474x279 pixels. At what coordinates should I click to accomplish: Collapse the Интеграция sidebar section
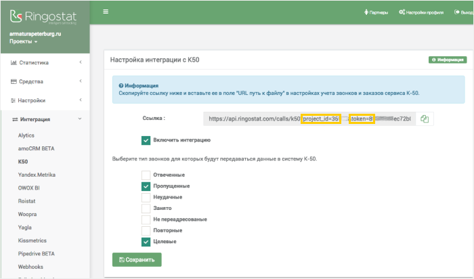44,120
